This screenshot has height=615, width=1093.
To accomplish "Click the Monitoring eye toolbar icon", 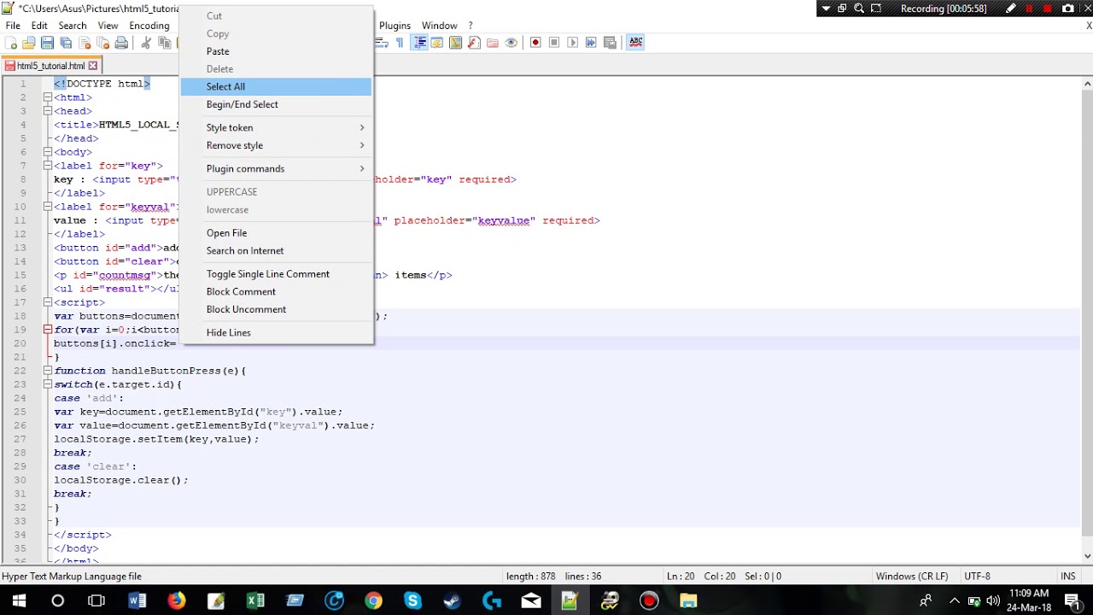I will [x=511, y=43].
